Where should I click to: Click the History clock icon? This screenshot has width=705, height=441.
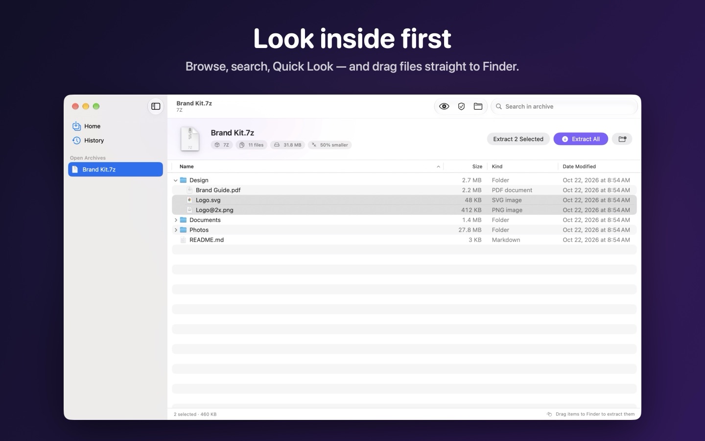click(76, 141)
